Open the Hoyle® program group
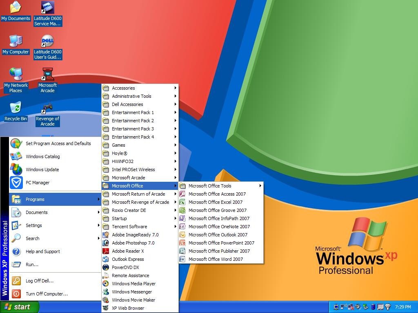418x313 pixels. (140, 153)
